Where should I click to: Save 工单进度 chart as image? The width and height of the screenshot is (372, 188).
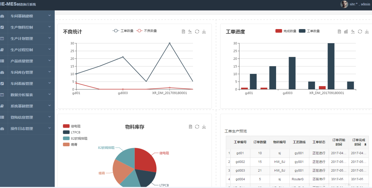pyautogui.click(x=367, y=32)
